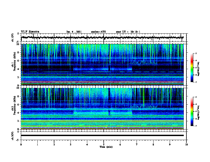Click the "7" tick on the Time axis
The width and height of the screenshot is (210, 162).
(x=137, y=145)
